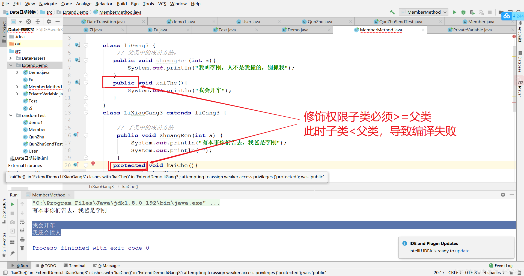The height and width of the screenshot is (276, 524).
Task: Toggle the Database tool window
Action: [x=520, y=61]
